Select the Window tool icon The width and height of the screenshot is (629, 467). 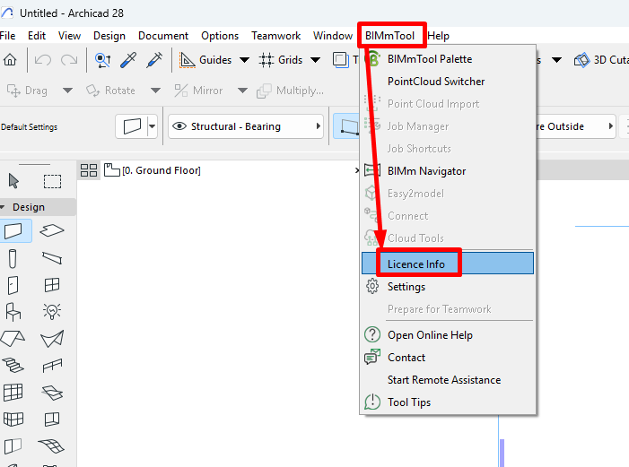point(52,285)
